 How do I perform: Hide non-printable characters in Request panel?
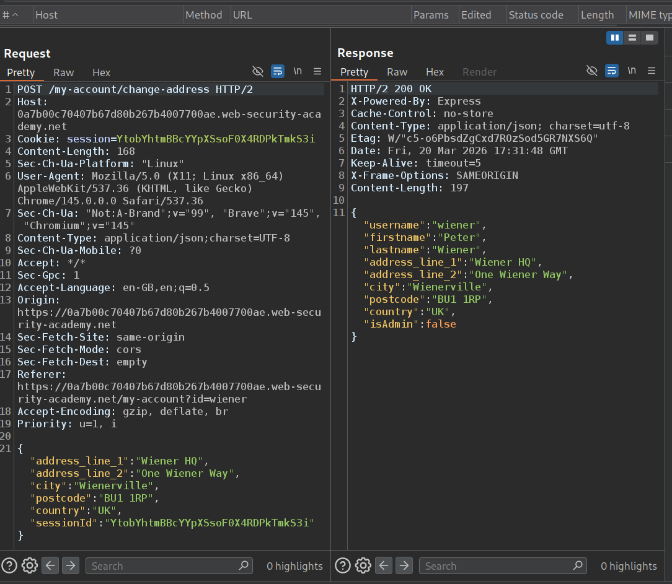(x=258, y=71)
